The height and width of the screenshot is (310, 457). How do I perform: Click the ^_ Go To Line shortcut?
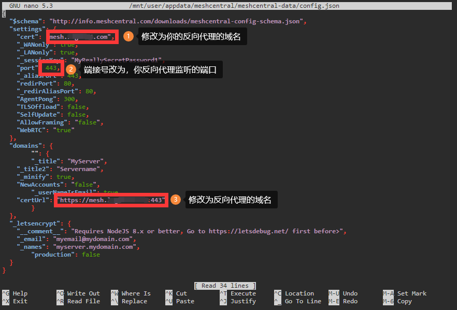297,301
